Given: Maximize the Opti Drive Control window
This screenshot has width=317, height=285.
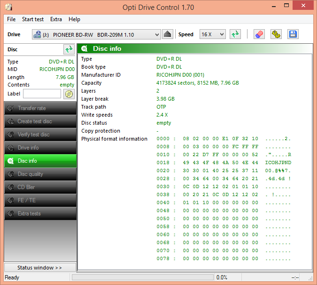Looking at the screenshot, I should tap(286, 6).
